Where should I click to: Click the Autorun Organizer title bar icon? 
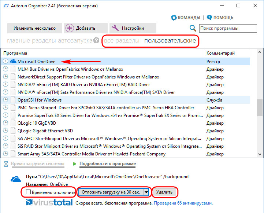[6, 6]
